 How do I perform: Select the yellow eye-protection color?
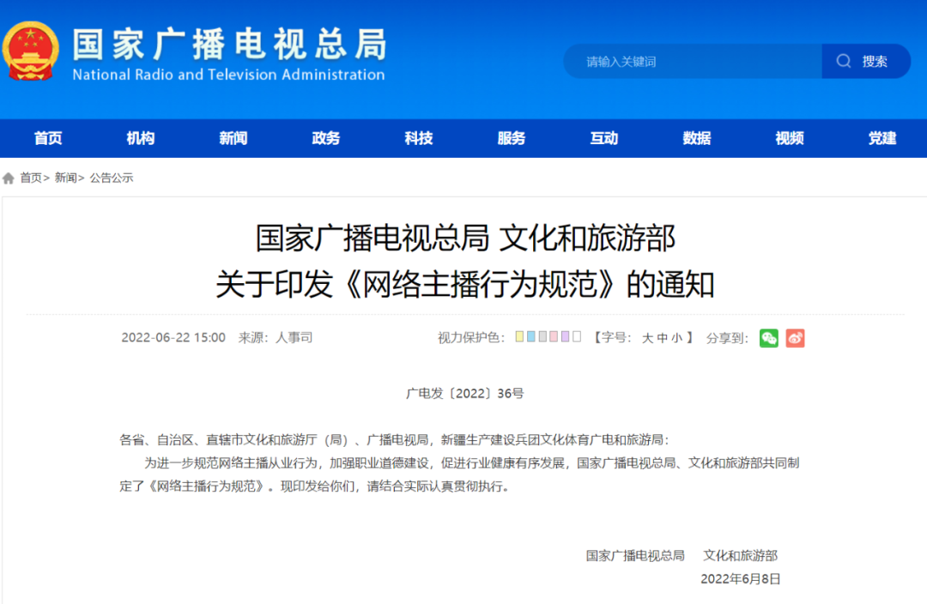(x=519, y=337)
